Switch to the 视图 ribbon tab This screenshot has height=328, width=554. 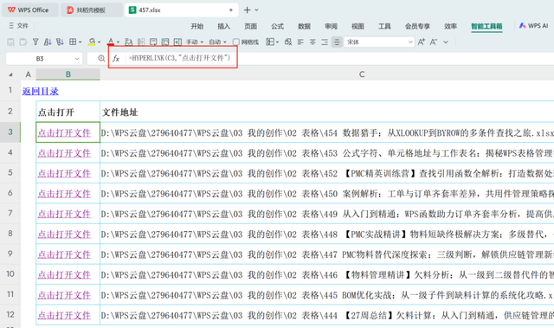coord(358,26)
